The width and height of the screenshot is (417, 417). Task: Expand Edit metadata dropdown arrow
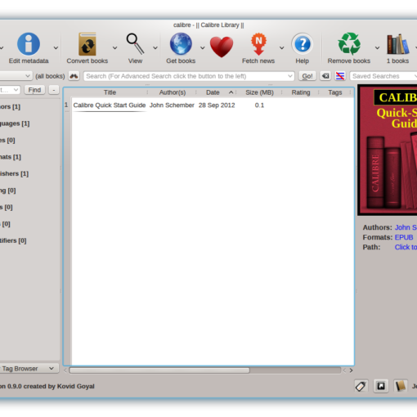tap(56, 48)
